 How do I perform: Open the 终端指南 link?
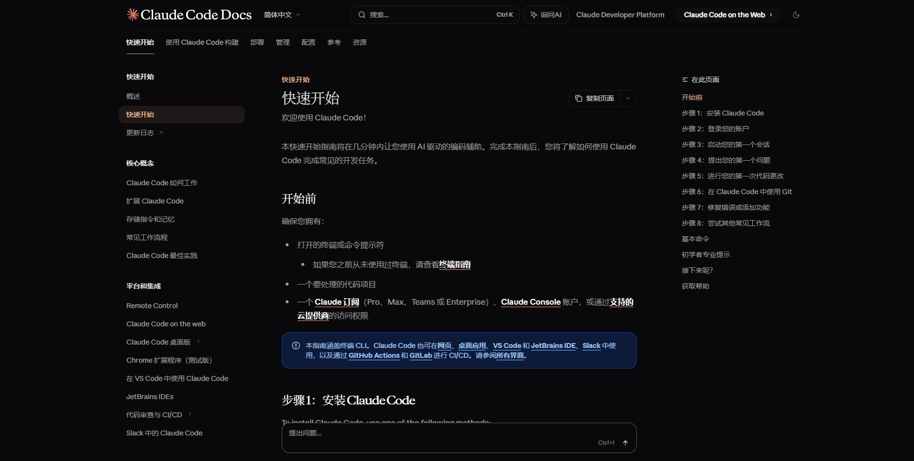pos(455,265)
